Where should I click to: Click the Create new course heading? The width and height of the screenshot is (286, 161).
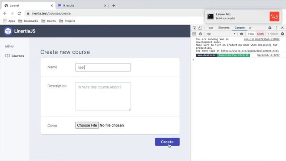[65, 52]
